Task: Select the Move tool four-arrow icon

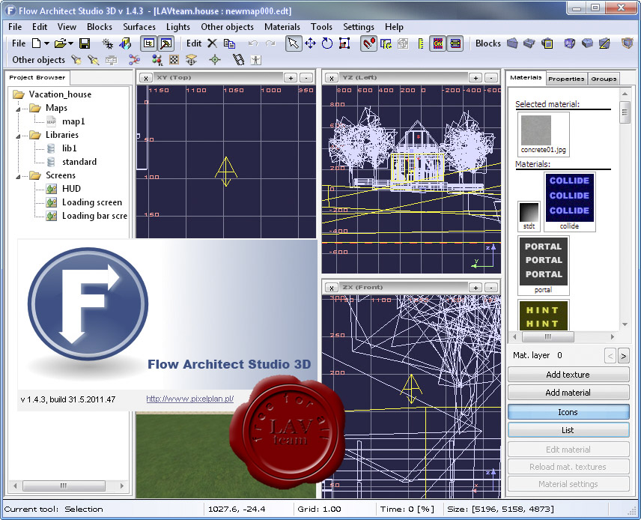Action: (x=310, y=43)
